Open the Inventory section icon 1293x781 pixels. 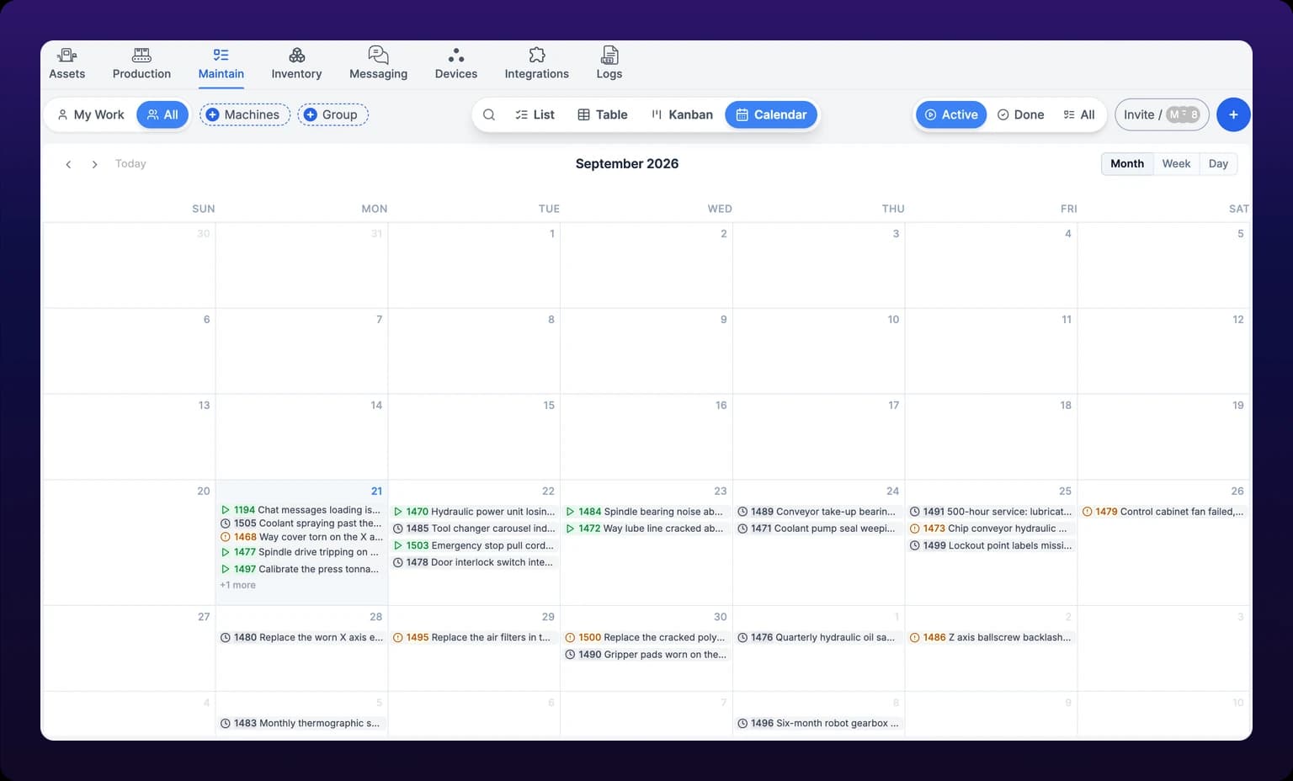point(296,56)
